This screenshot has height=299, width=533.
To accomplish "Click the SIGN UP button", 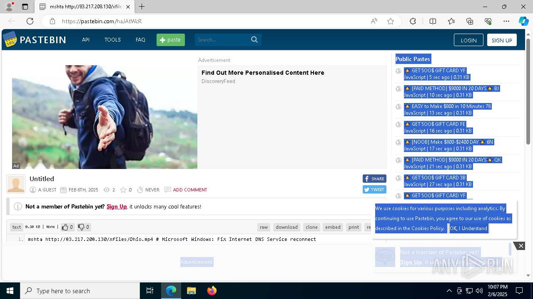I will pyautogui.click(x=502, y=40).
